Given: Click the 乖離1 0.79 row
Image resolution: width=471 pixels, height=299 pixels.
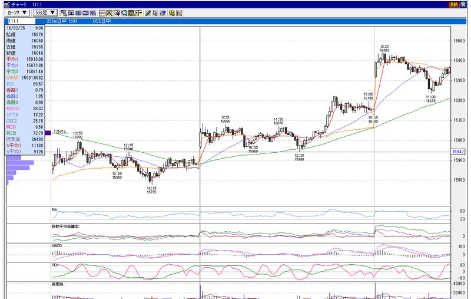Looking at the screenshot, I should pos(25,90).
